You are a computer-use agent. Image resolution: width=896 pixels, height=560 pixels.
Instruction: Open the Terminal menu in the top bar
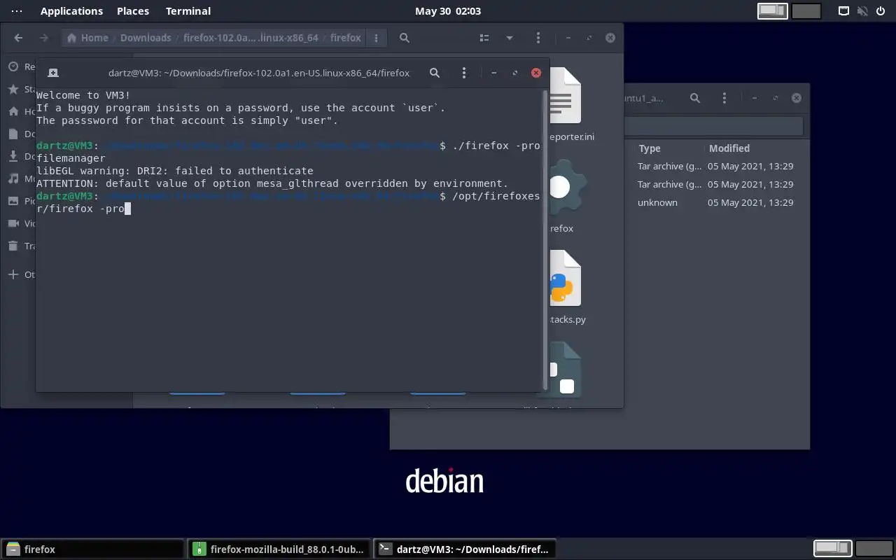tap(188, 11)
